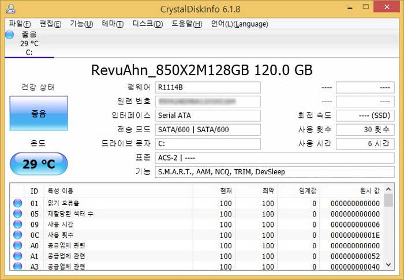Click status orb for attribute 05 row
404x280 pixels.
click(17, 214)
